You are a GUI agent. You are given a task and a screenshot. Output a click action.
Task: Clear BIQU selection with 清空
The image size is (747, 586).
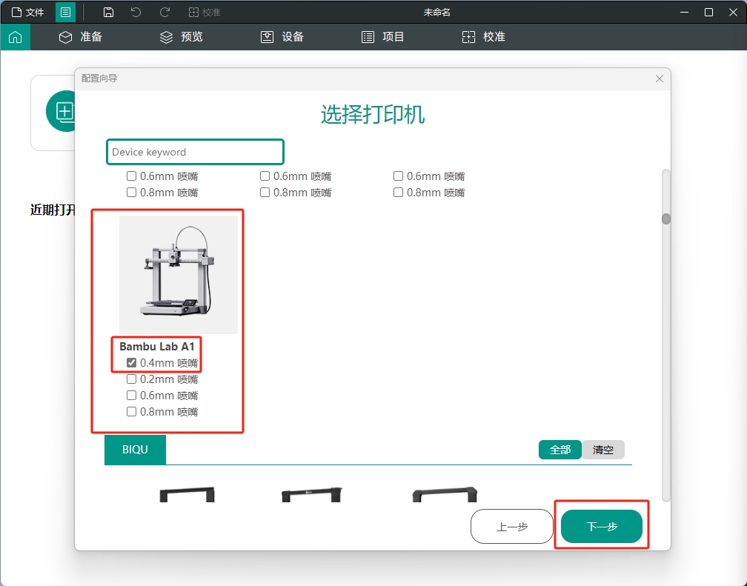[x=603, y=450]
